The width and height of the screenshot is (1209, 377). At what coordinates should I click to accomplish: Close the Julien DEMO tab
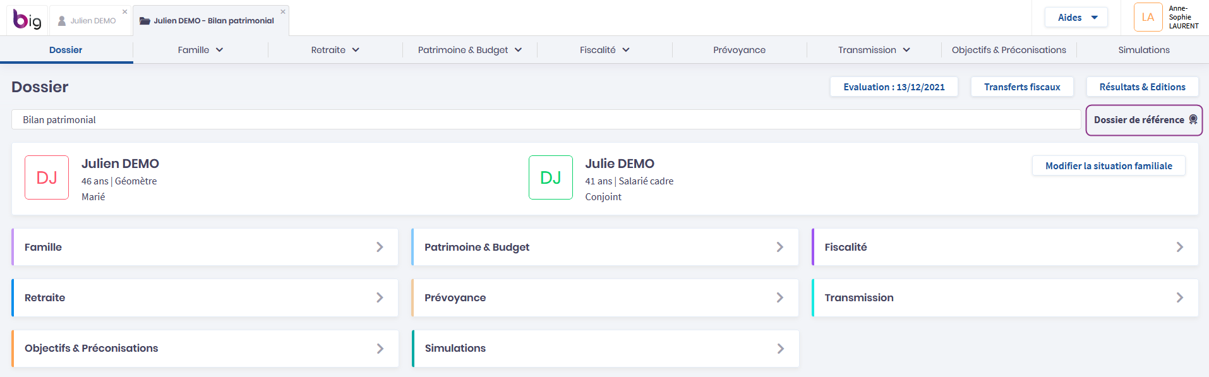[x=125, y=11]
